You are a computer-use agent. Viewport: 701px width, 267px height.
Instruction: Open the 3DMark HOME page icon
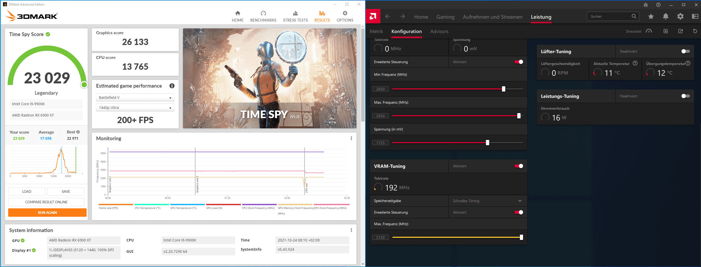tap(237, 13)
